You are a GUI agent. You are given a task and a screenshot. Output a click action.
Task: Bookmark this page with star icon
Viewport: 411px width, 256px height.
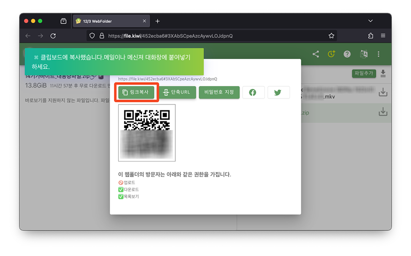[332, 36]
